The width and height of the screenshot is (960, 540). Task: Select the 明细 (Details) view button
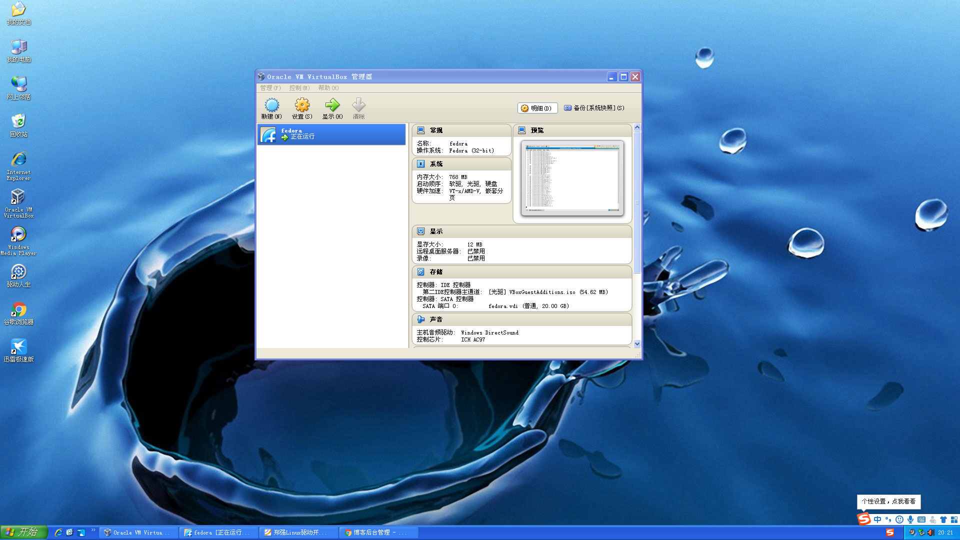click(537, 108)
